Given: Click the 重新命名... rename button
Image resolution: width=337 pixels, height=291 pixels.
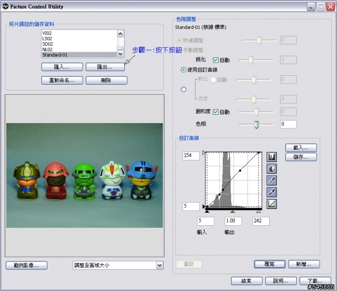Looking at the screenshot, I should click(62, 81).
